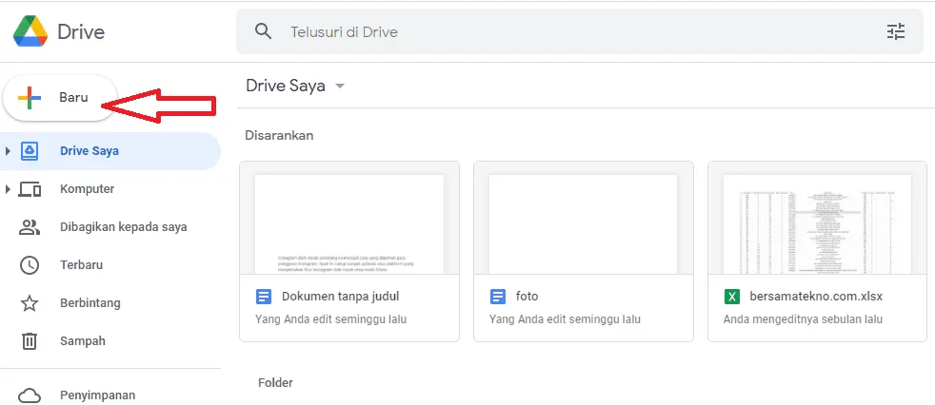The image size is (935, 405).
Task: Click the file name foto
Action: (527, 296)
